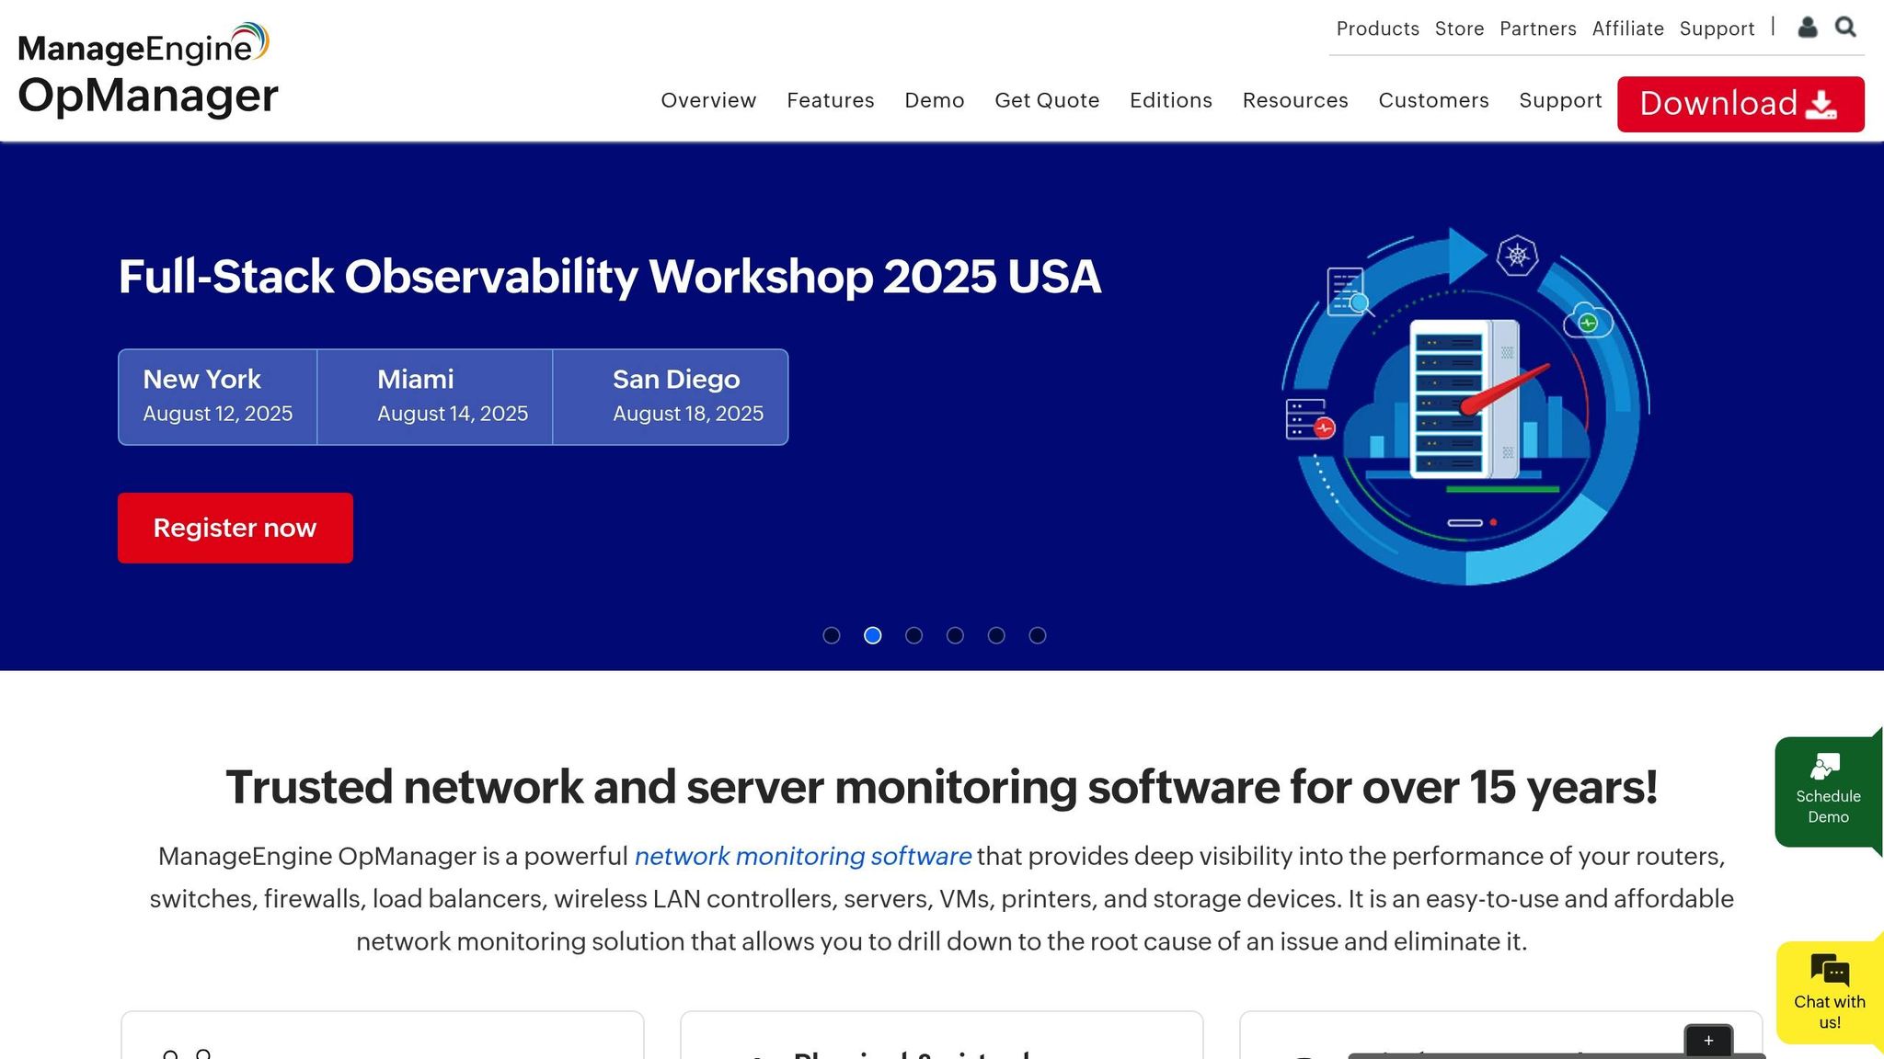Open the Affiliate link

1627,28
